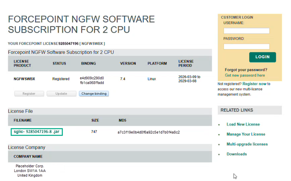Click the RELATED LINKS heading
Image resolution: width=291 pixels, height=181 pixels.
236,110
